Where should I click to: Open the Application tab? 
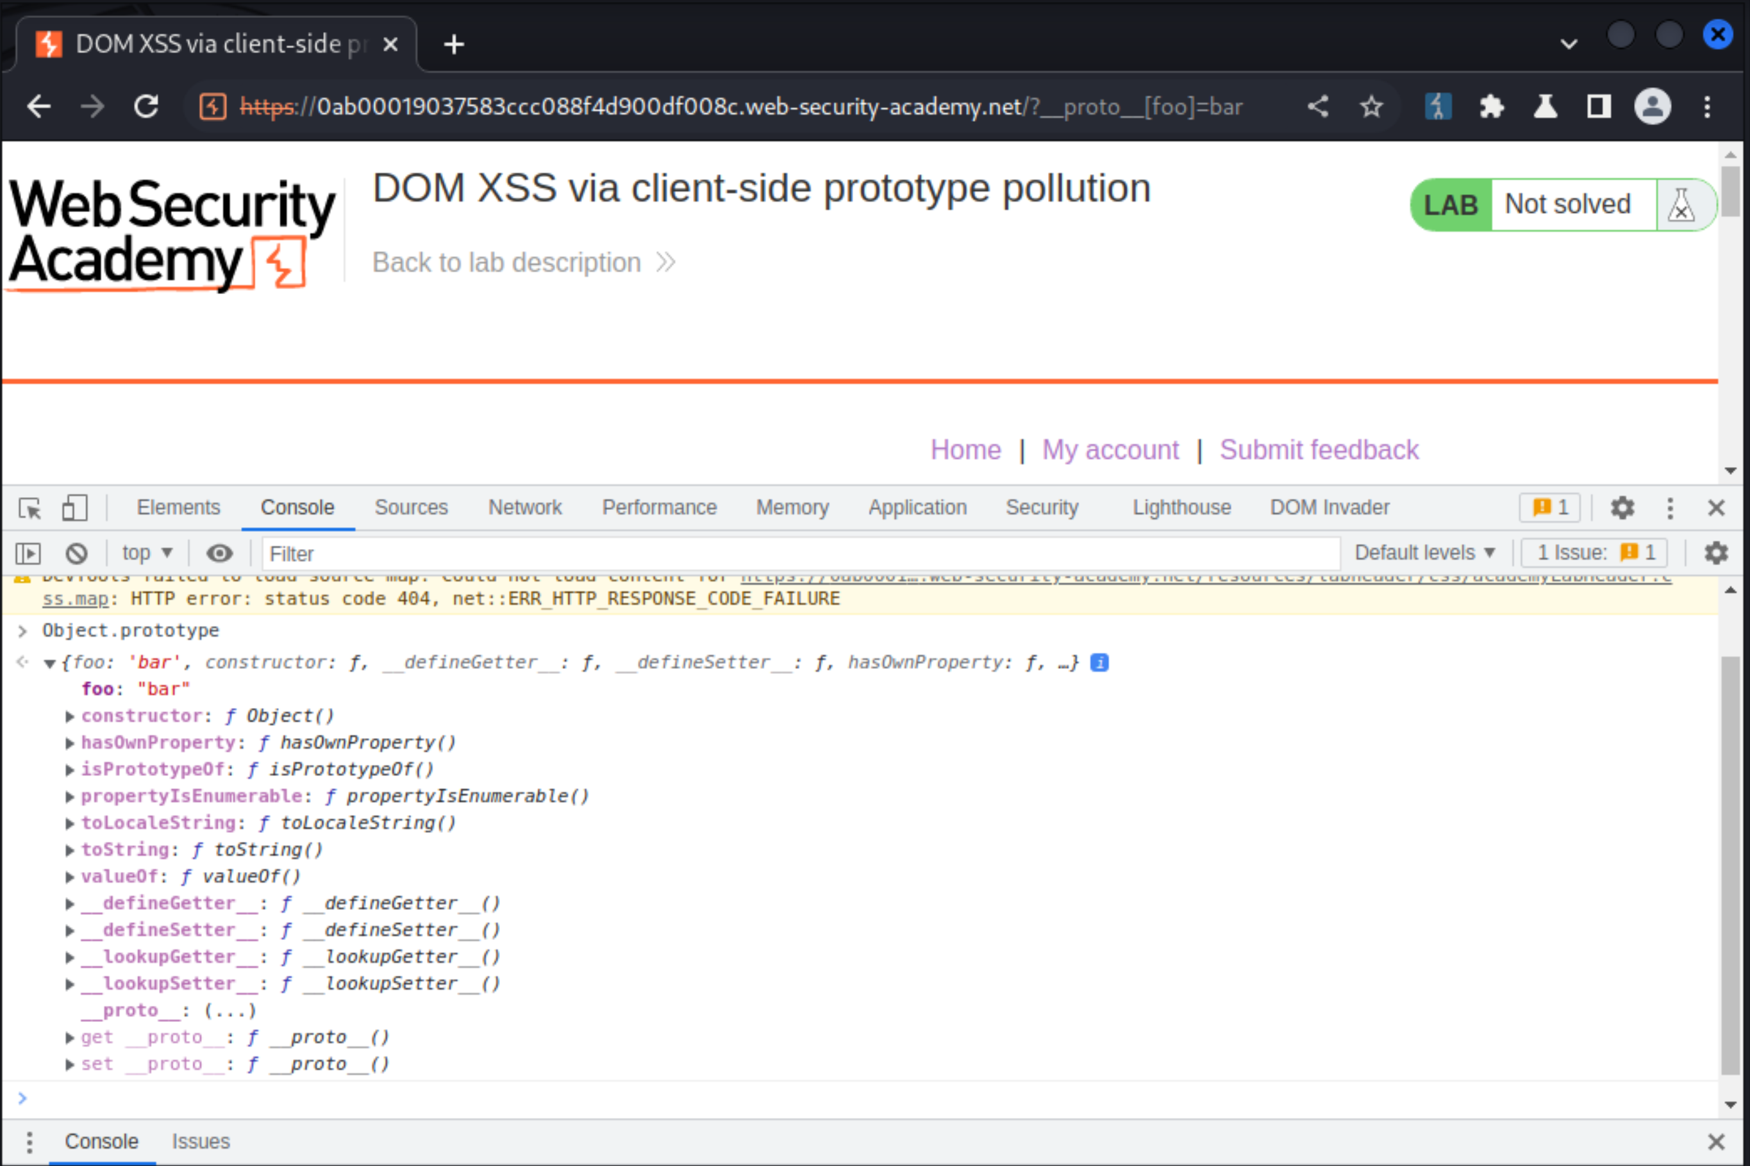(x=917, y=508)
